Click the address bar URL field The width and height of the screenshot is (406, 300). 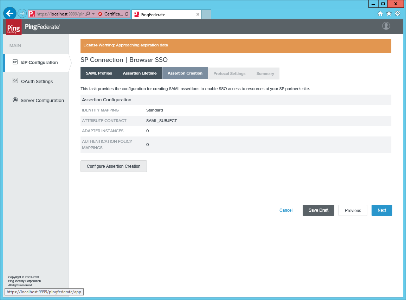60,14
